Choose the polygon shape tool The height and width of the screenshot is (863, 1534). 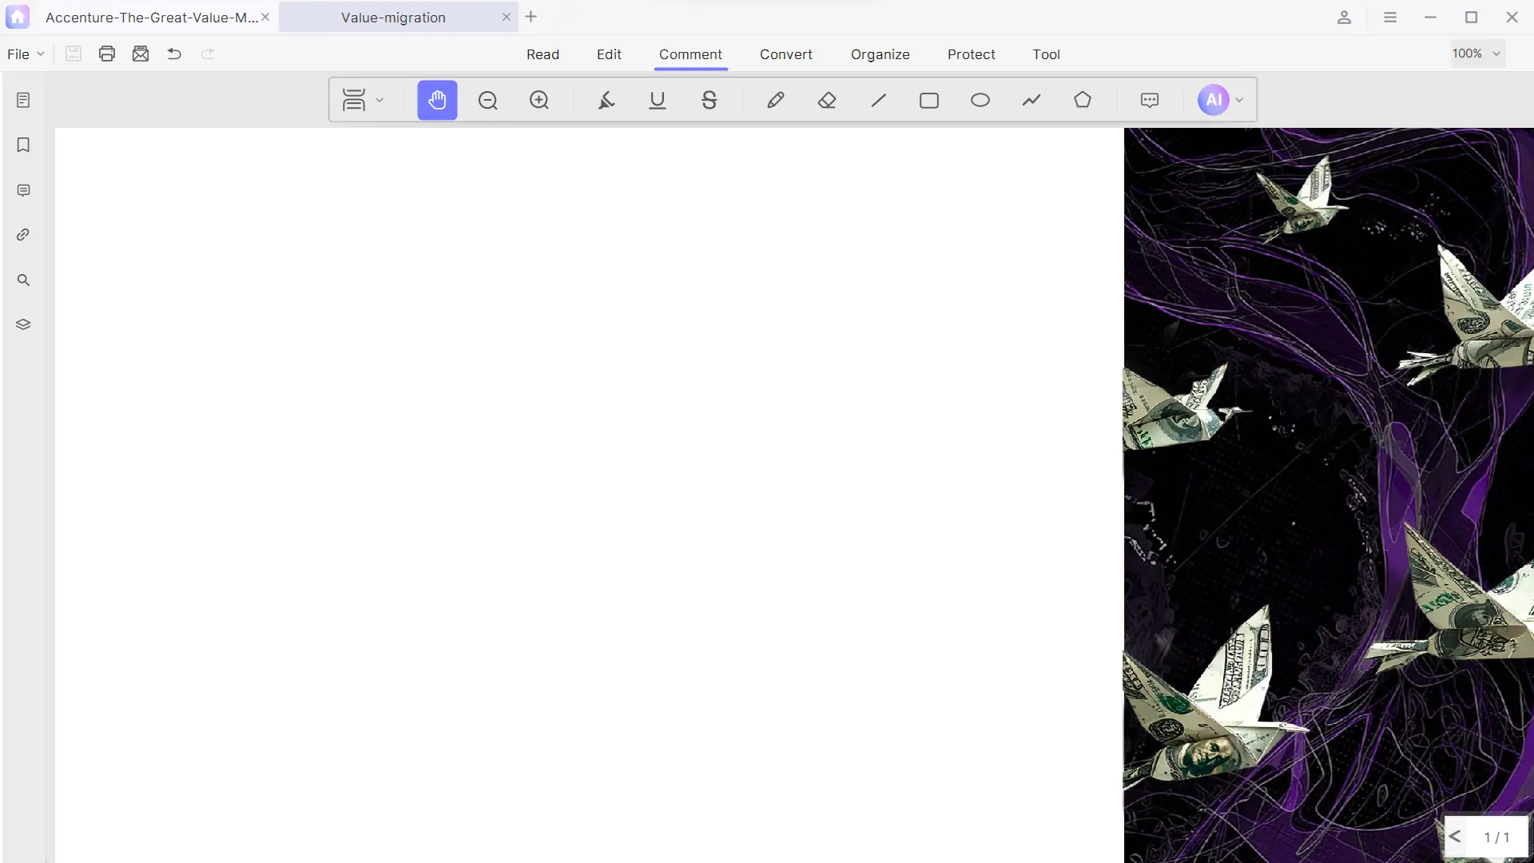(x=1083, y=100)
